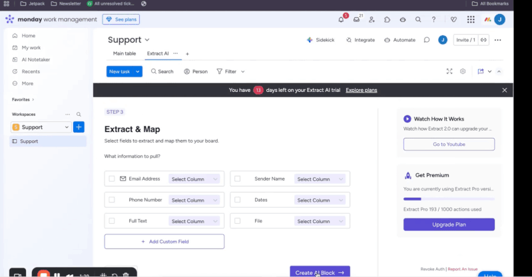This screenshot has height=277, width=532.
Task: Open the board discussion chat bubble icon
Action: [x=427, y=40]
